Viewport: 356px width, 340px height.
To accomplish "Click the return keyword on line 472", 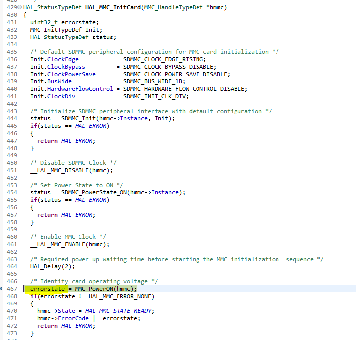I will 47,326.
